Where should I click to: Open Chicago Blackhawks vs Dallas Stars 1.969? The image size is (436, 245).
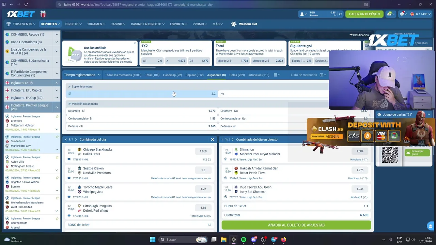[203, 151]
